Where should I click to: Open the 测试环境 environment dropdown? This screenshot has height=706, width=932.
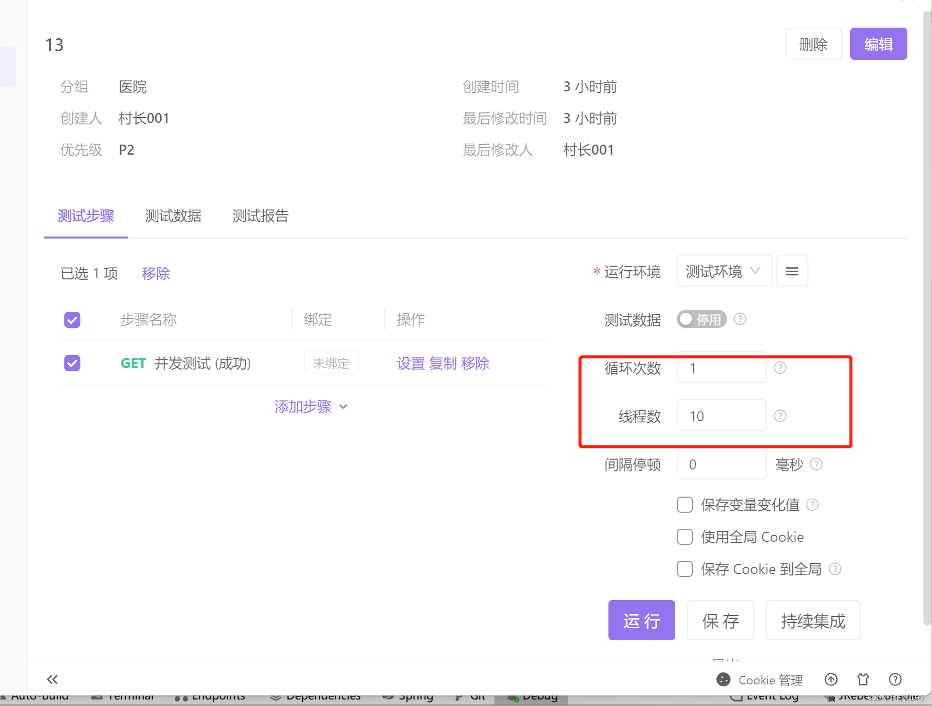(x=723, y=271)
